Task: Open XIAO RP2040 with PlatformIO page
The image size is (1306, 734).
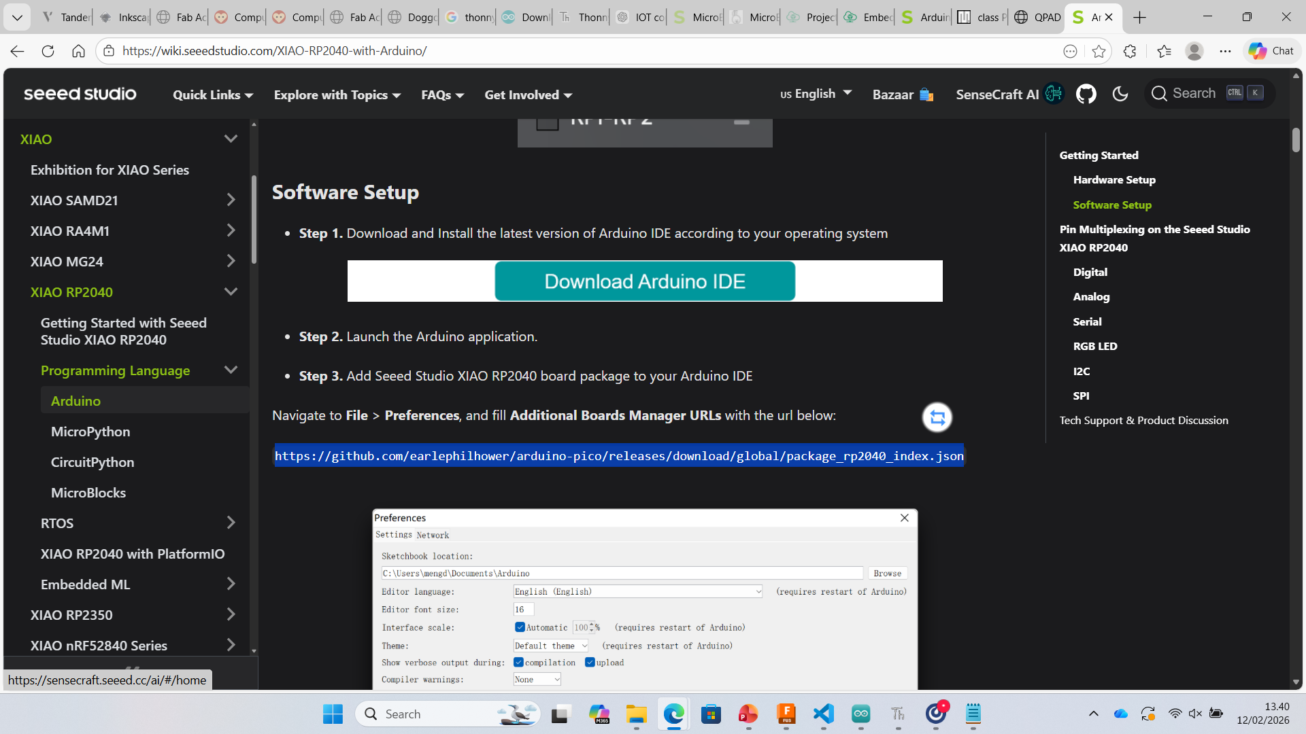Action: click(133, 554)
